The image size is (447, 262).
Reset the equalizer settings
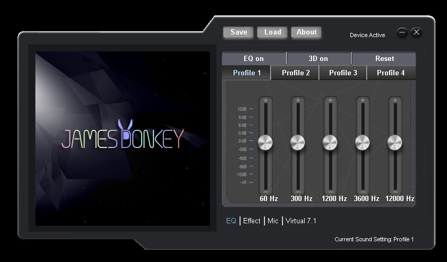384,58
